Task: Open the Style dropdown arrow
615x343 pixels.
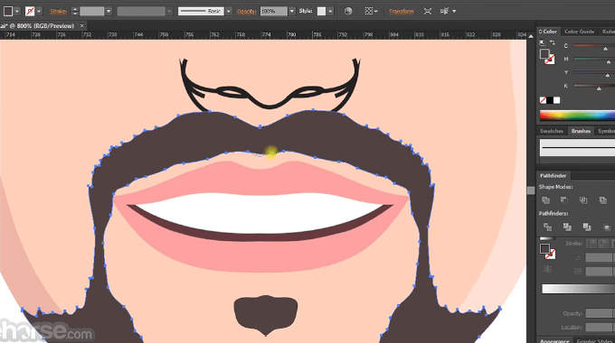Action: click(330, 12)
